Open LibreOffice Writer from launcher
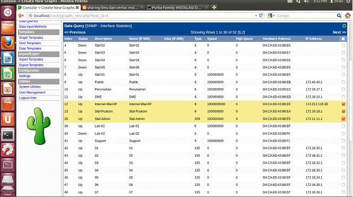Screen dimensions: 353x197 (x=7, y=58)
